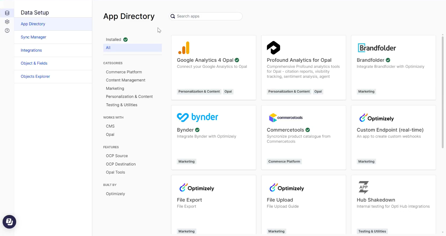446x236 pixels.
Task: Click the app list vertical scrollbar
Action: point(443,92)
